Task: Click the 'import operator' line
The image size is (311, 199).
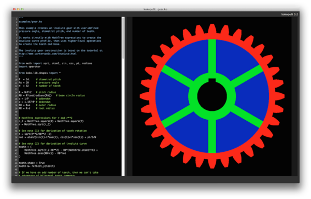Action: pos(30,67)
